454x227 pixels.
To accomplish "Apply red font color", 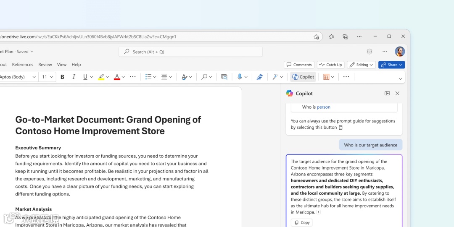I will pos(117,77).
